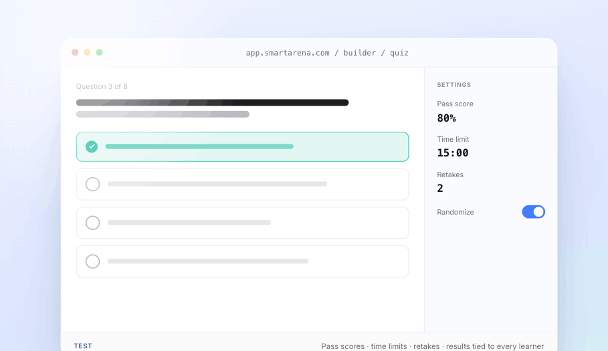Screen dimensions: 608x351
Task: Click the caption about pass scores and retakes
Action: point(432,346)
